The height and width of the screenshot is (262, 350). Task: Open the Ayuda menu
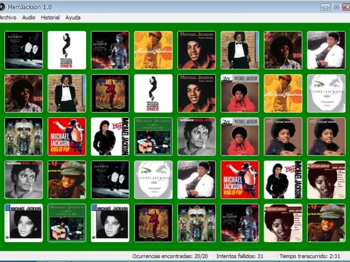(73, 17)
